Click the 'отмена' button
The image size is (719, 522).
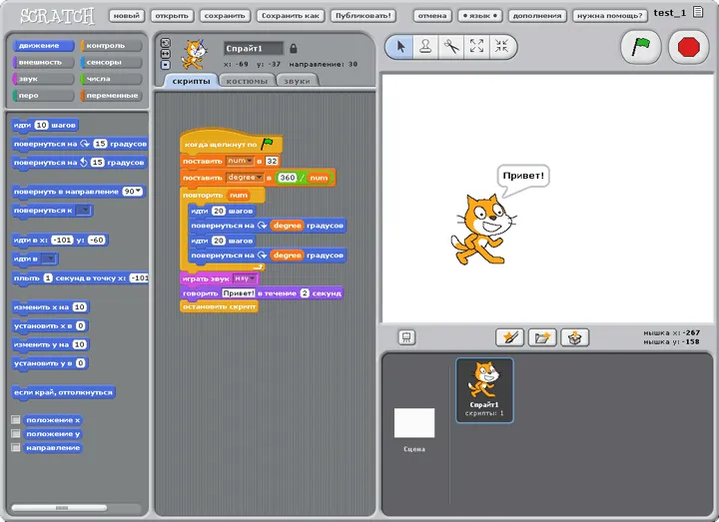[x=432, y=16]
